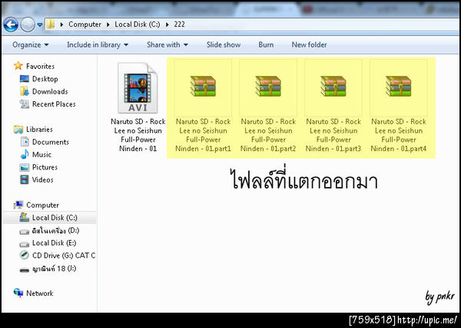Select Local Disk (C:) in the breadcrumb
The image size is (461, 328).
tap(138, 25)
